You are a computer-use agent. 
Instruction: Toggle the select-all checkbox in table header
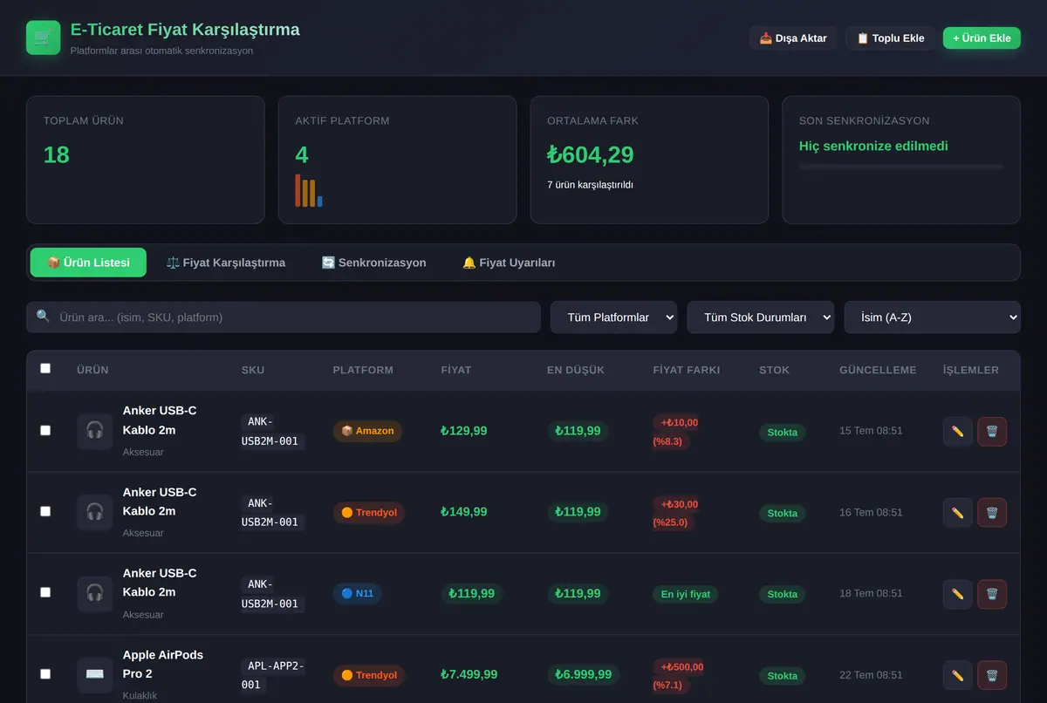point(45,369)
